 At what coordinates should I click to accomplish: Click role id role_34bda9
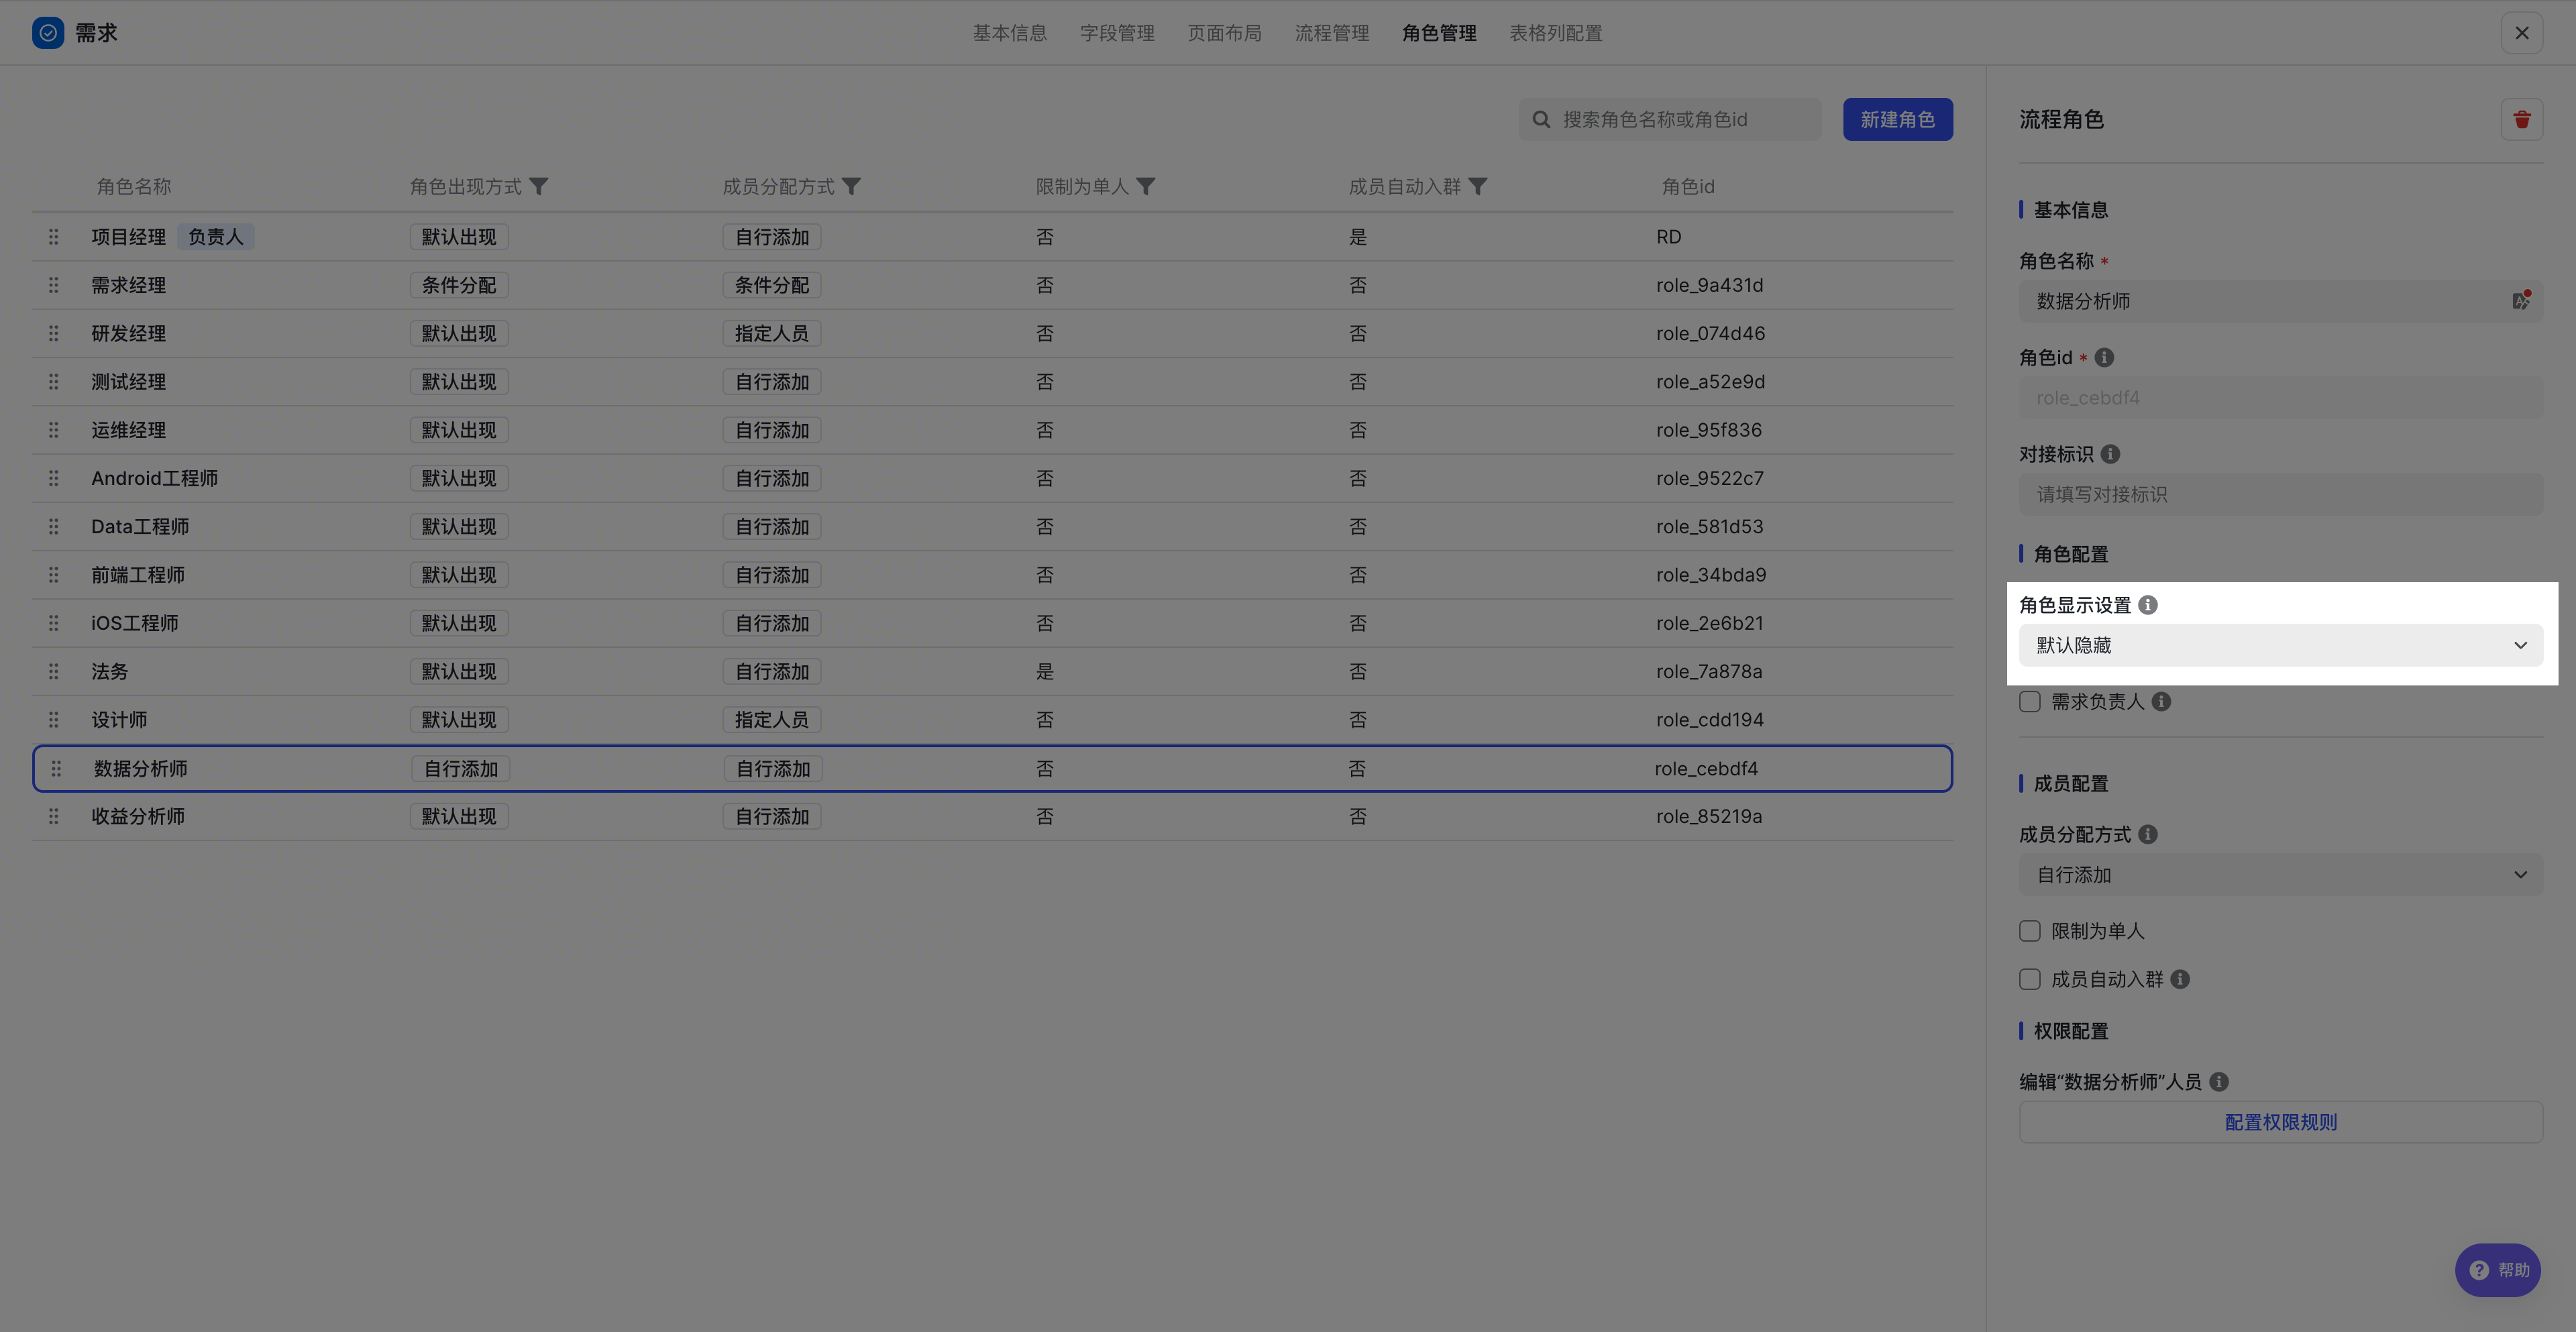[1710, 575]
